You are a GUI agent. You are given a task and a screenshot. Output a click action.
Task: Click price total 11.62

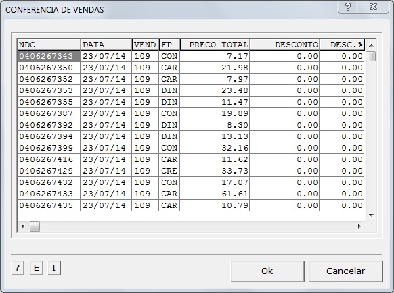click(215, 159)
